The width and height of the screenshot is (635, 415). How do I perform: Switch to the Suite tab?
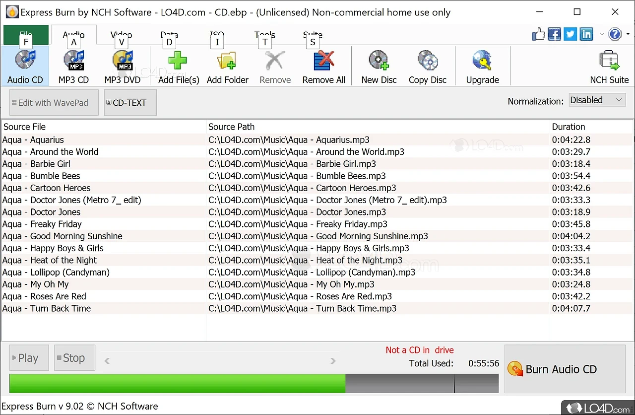pyautogui.click(x=313, y=35)
